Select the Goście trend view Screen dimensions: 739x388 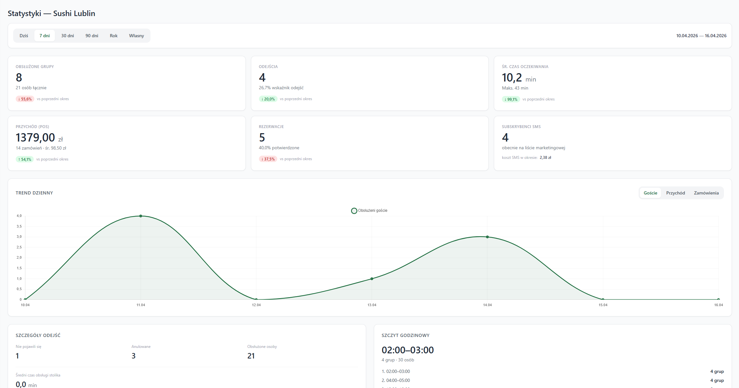[x=650, y=193]
